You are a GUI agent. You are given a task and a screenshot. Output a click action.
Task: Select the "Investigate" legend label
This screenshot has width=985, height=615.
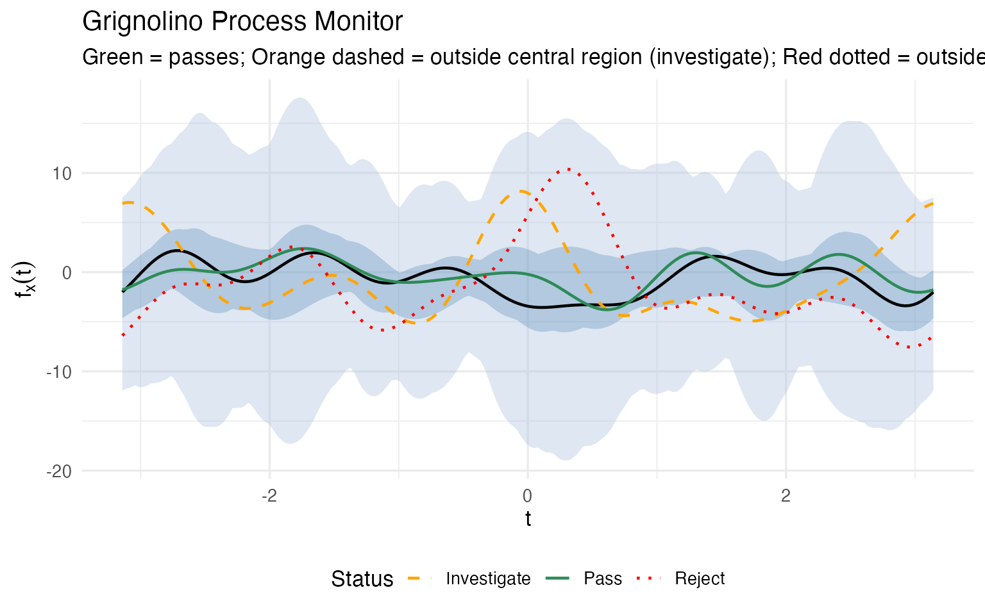pyautogui.click(x=488, y=578)
